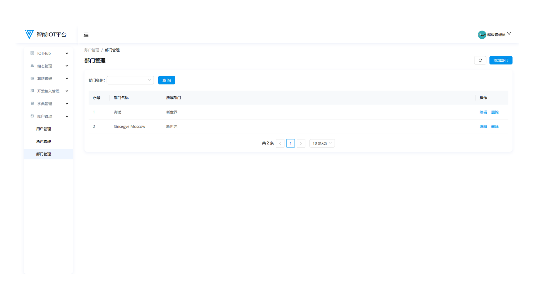Click the 组态管理 sidebar icon
534x300 pixels.
pos(32,66)
